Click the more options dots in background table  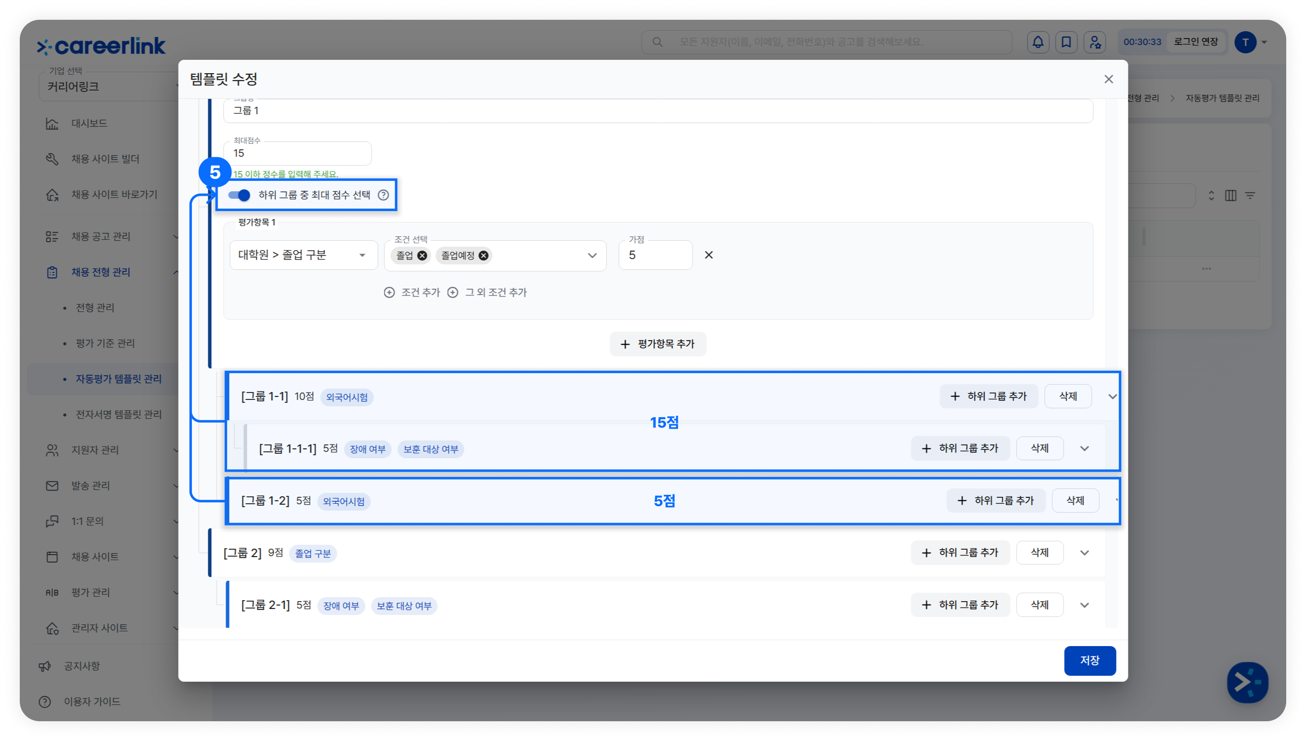coord(1206,269)
